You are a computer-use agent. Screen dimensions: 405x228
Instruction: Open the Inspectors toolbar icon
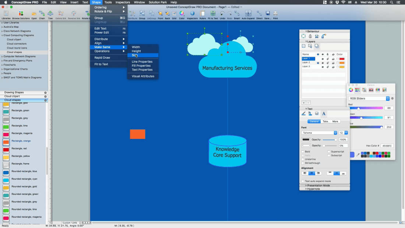[192, 14]
